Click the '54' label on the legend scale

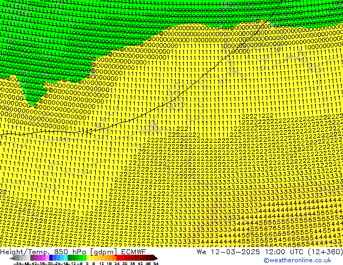156,263
